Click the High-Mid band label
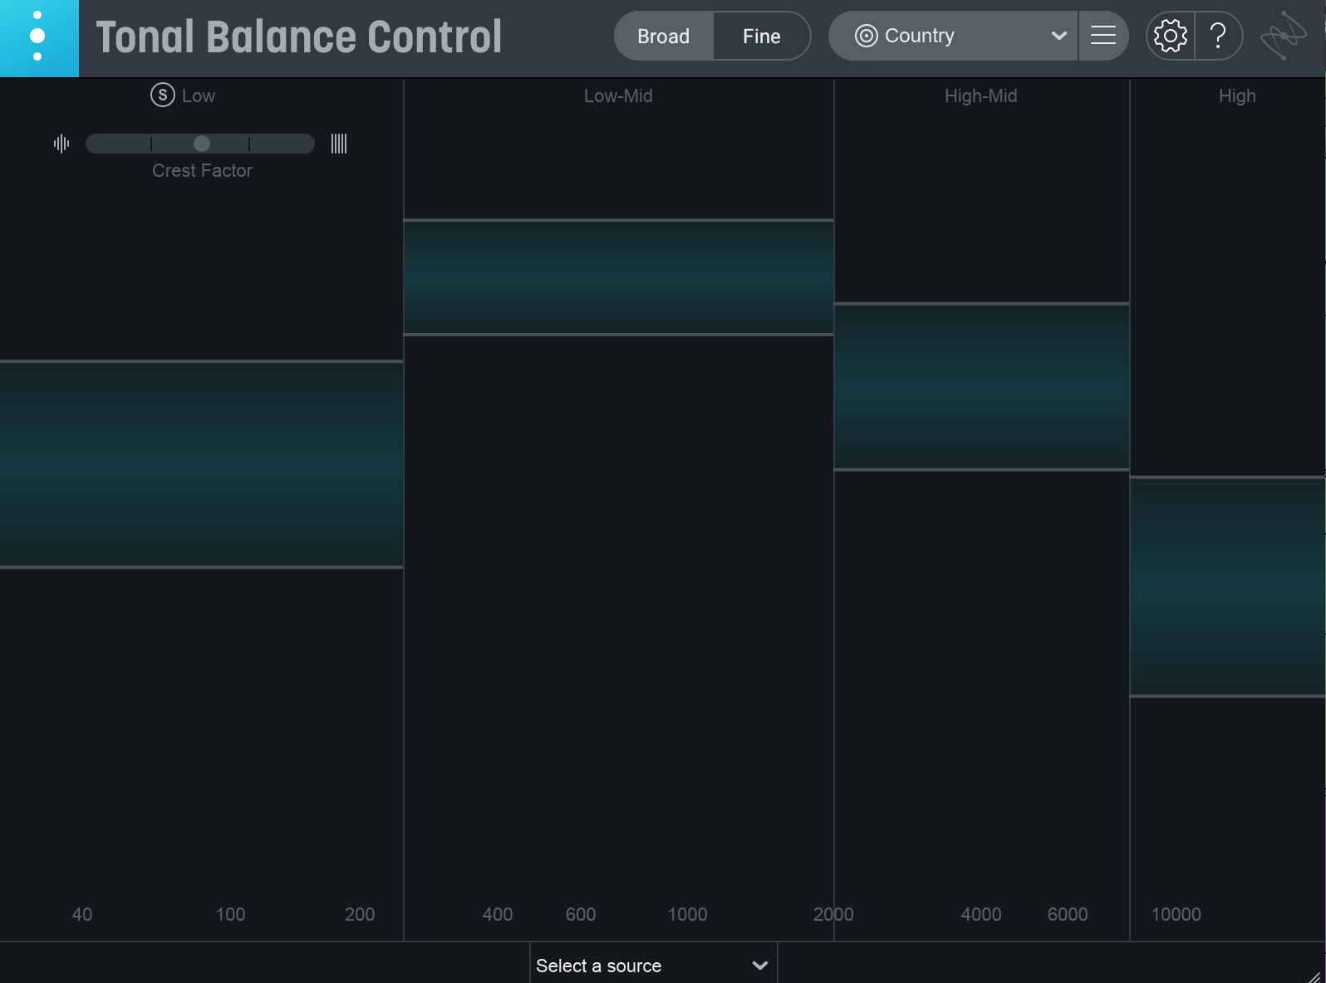 coord(980,95)
